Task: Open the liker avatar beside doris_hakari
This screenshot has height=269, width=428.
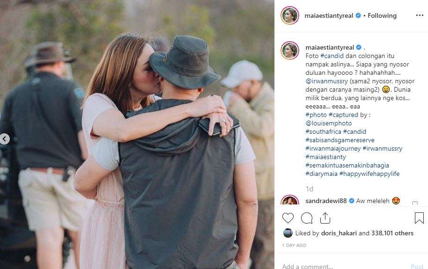Action: pyautogui.click(x=287, y=233)
